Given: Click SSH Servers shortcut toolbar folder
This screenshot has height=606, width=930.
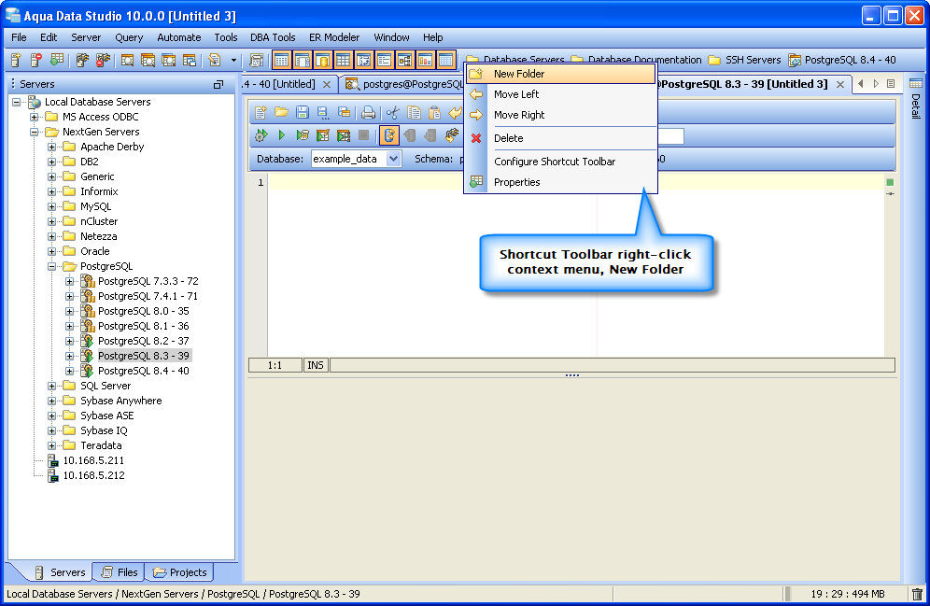Looking at the screenshot, I should (x=745, y=60).
